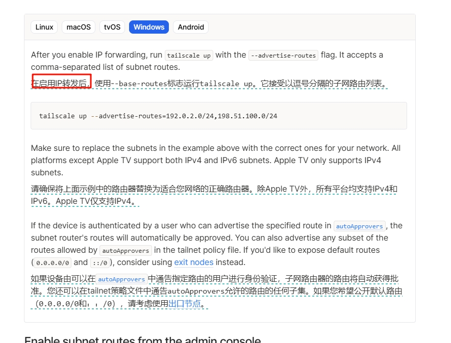Screen dimensions: 451x343
Task: Click the ::/0 inline code
Action: [x=100, y=262]
